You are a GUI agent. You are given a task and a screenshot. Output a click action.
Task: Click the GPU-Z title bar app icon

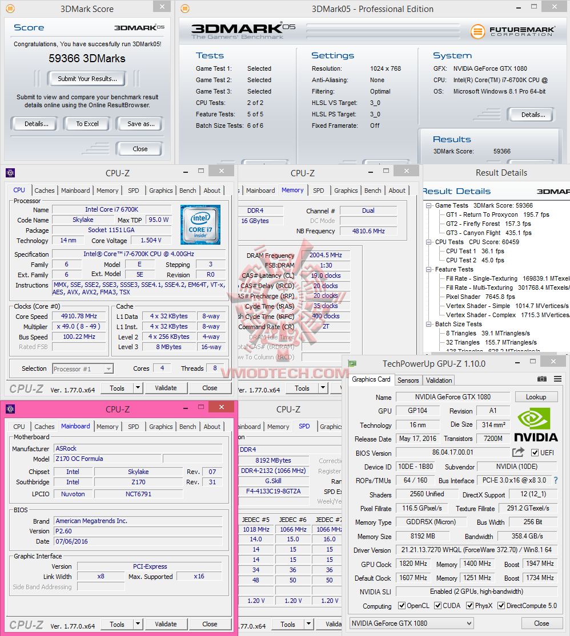coord(352,363)
